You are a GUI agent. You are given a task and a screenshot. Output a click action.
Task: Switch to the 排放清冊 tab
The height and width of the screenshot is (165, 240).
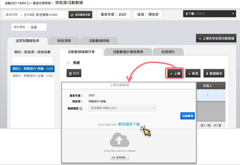pyautogui.click(x=64, y=41)
